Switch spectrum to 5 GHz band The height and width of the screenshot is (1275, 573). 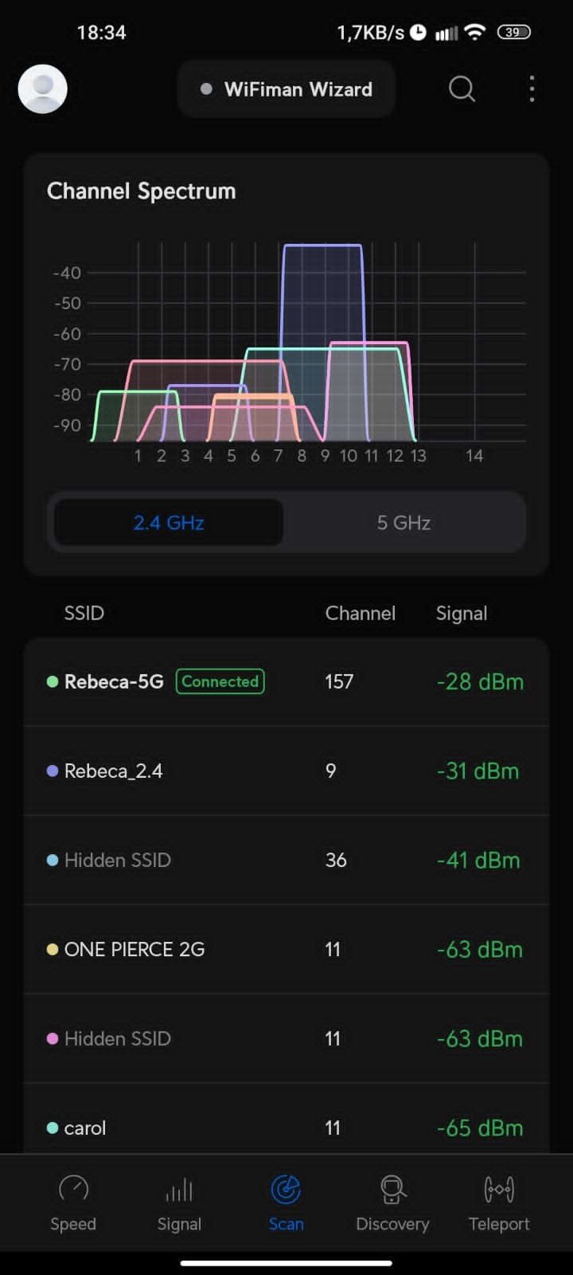pyautogui.click(x=403, y=523)
